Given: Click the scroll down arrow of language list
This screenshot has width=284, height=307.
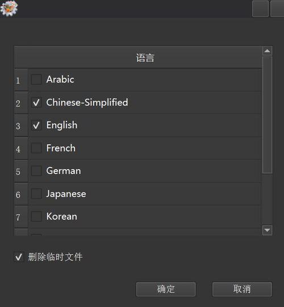Looking at the screenshot, I should [x=267, y=230].
